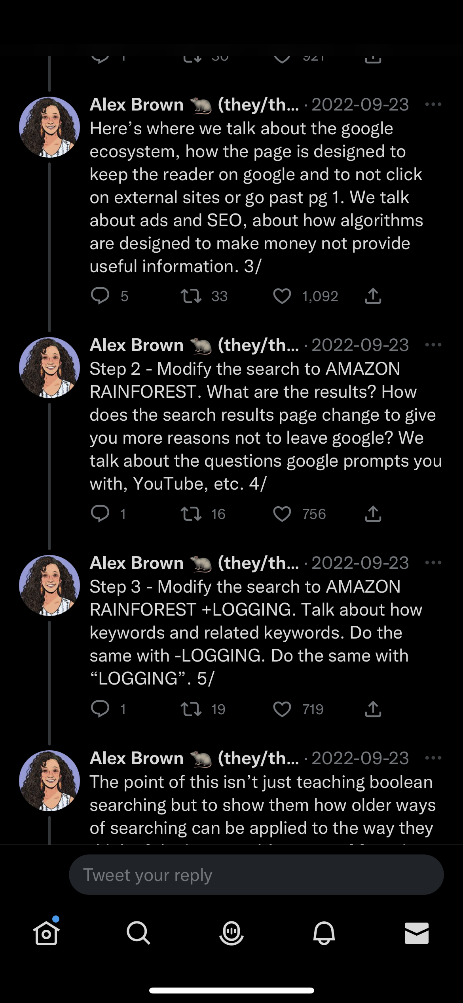The height and width of the screenshot is (1003, 463).
Task: Reply to the Step 3 logging tweet
Action: click(100, 709)
